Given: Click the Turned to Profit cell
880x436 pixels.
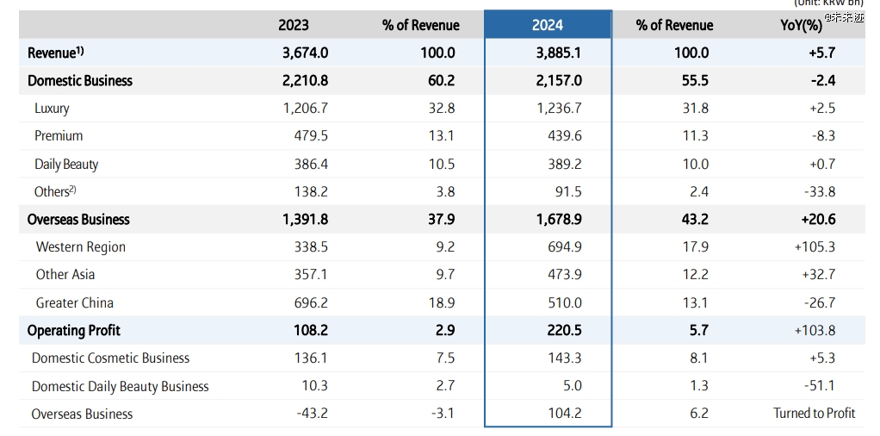Looking at the screenshot, I should [814, 414].
